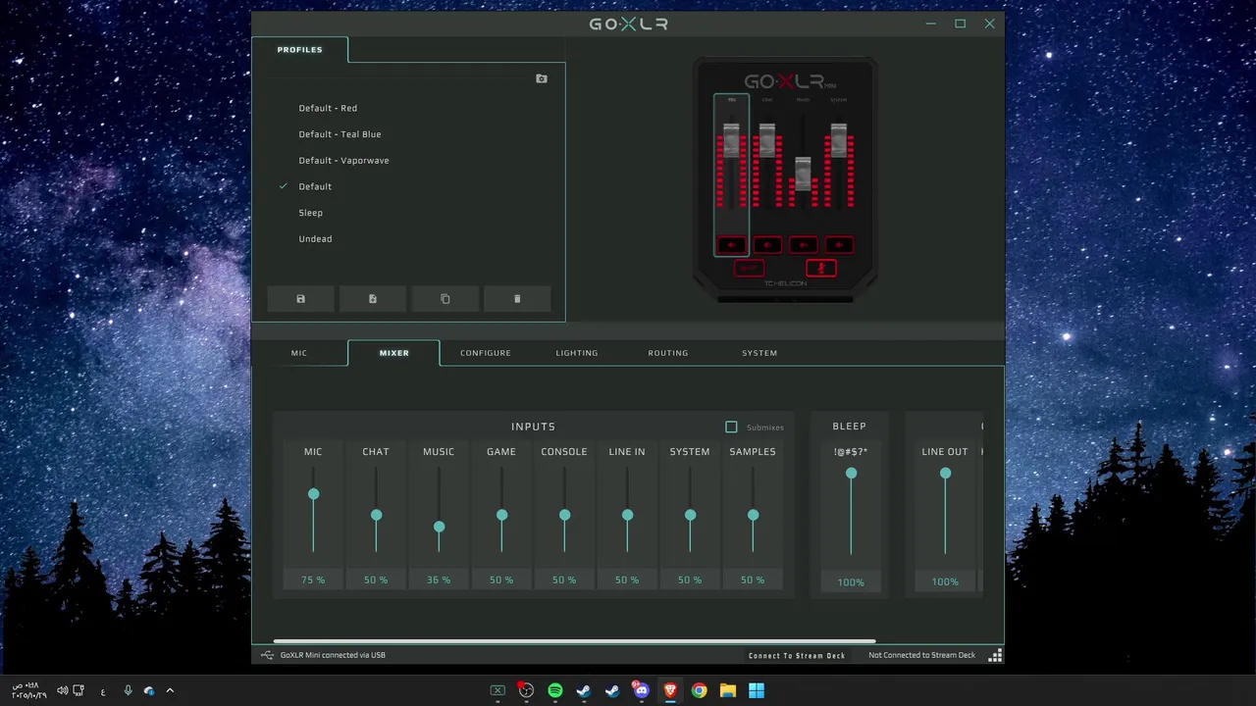1256x706 pixels.
Task: Open Discord from the taskbar
Action: 641,690
